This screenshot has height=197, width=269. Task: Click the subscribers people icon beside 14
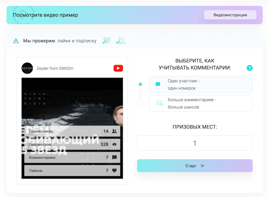click(114, 131)
